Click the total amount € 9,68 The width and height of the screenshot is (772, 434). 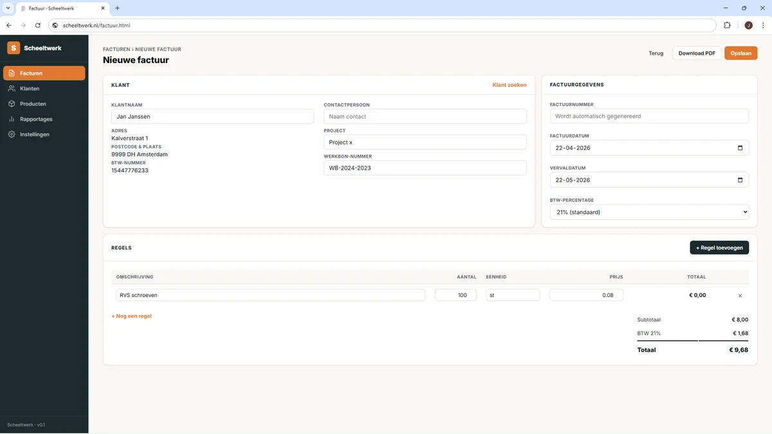point(739,350)
